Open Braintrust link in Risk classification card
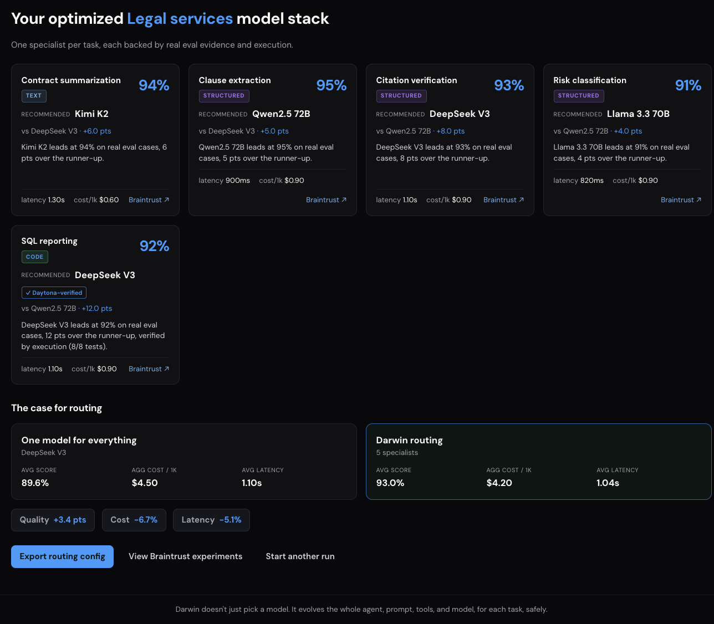The image size is (714, 624). [x=681, y=200]
